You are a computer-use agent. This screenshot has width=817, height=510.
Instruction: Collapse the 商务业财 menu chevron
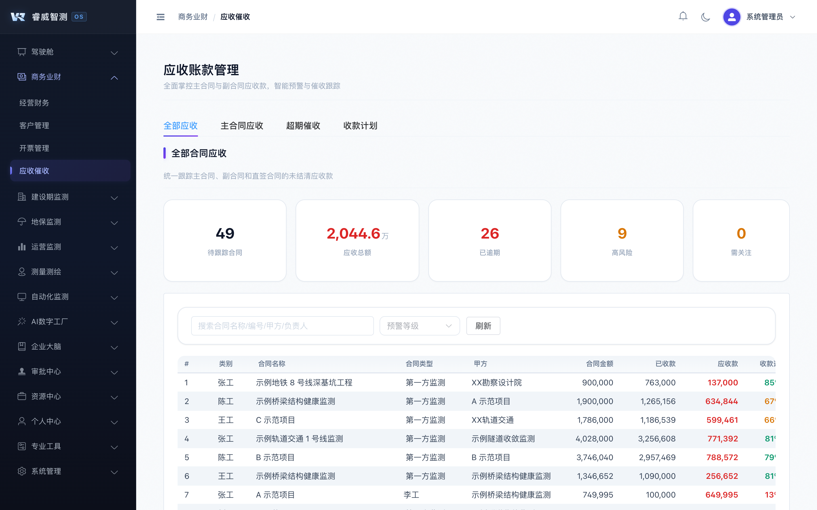pos(114,78)
